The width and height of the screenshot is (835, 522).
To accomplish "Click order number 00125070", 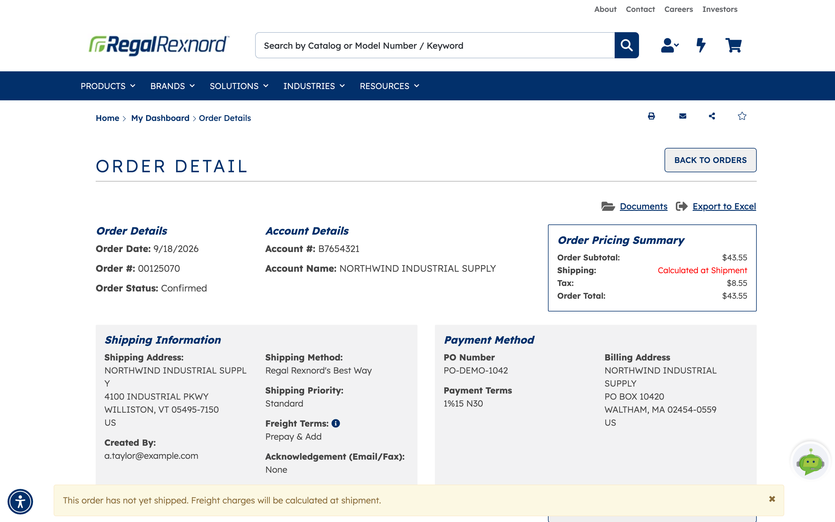I will 159,269.
